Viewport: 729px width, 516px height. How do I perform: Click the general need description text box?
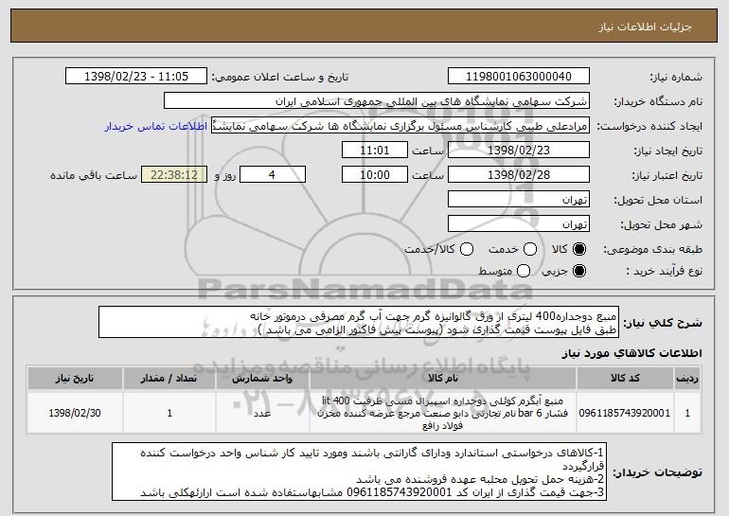pyautogui.click(x=359, y=322)
